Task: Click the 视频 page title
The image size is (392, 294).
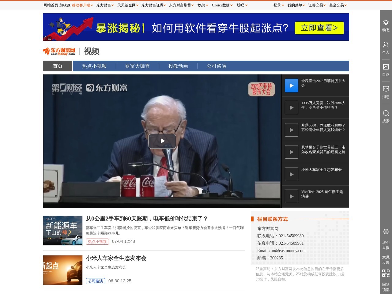Action: click(92, 51)
